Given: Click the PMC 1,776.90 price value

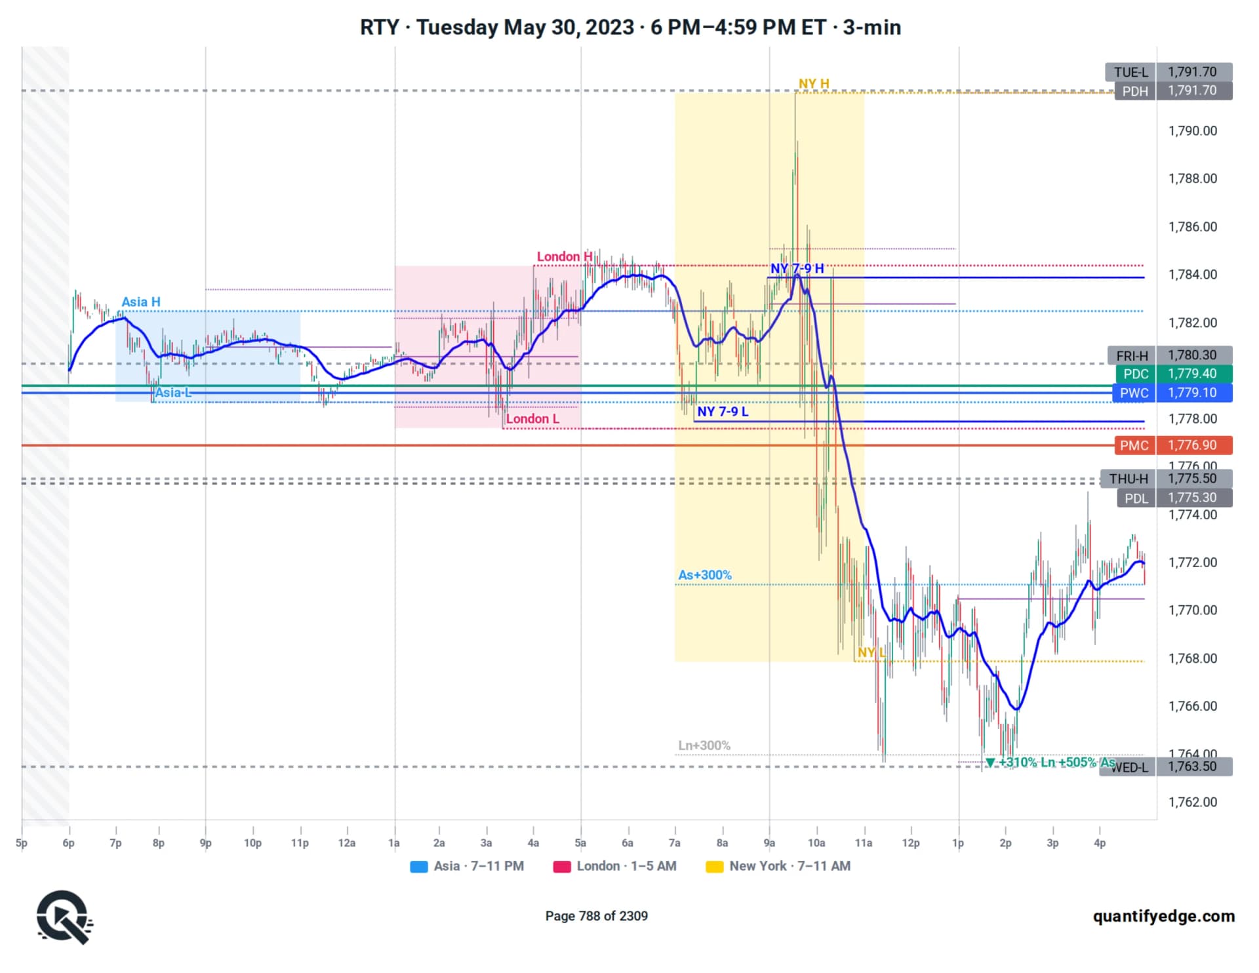Looking at the screenshot, I should 1194,445.
